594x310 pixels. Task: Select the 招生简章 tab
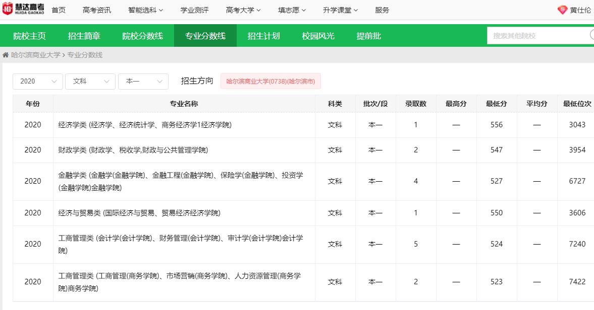coord(84,36)
